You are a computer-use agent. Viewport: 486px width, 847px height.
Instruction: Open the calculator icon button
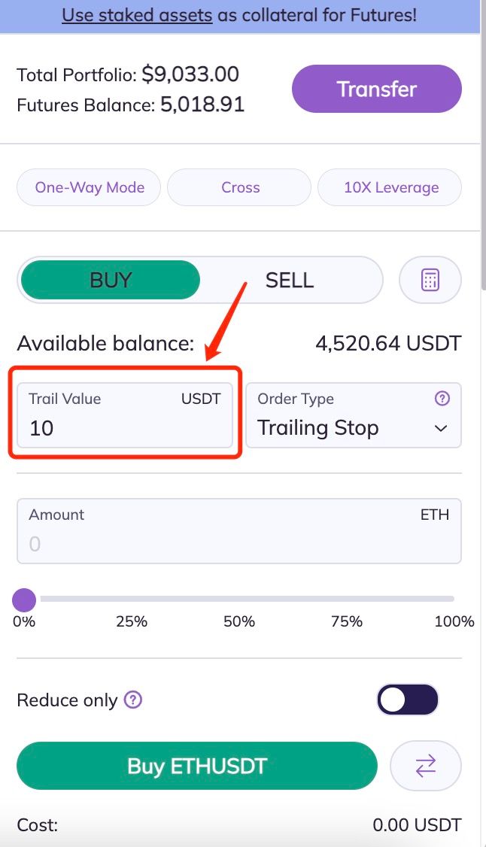click(430, 280)
